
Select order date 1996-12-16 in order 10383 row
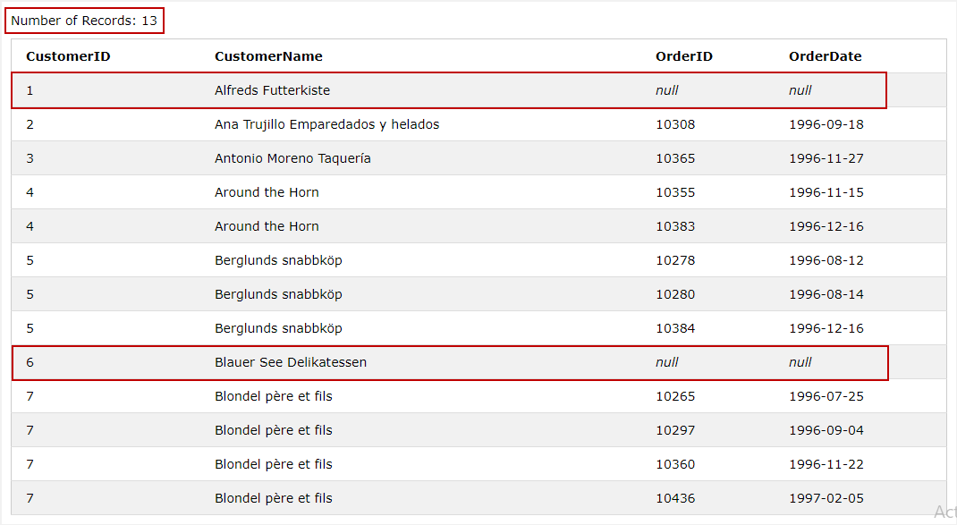click(x=826, y=226)
